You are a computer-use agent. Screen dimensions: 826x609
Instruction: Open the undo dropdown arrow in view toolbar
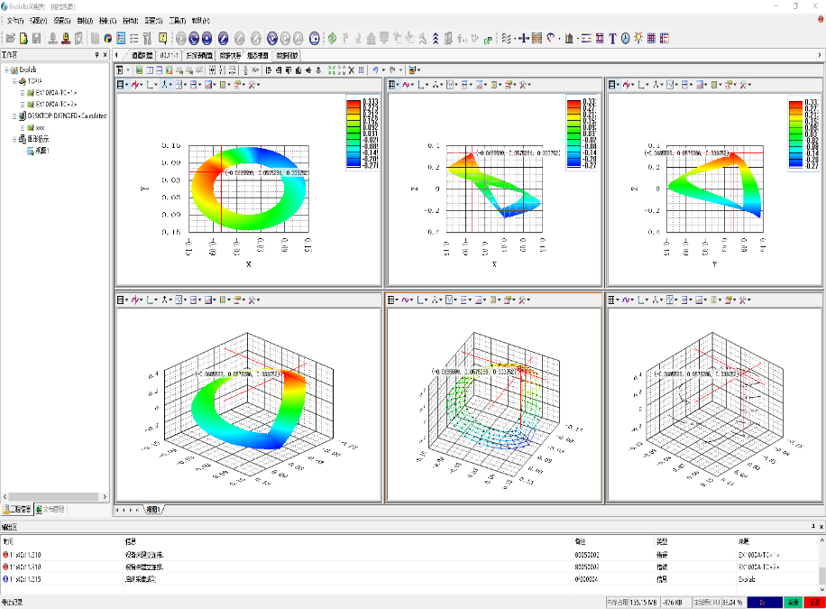click(x=384, y=69)
